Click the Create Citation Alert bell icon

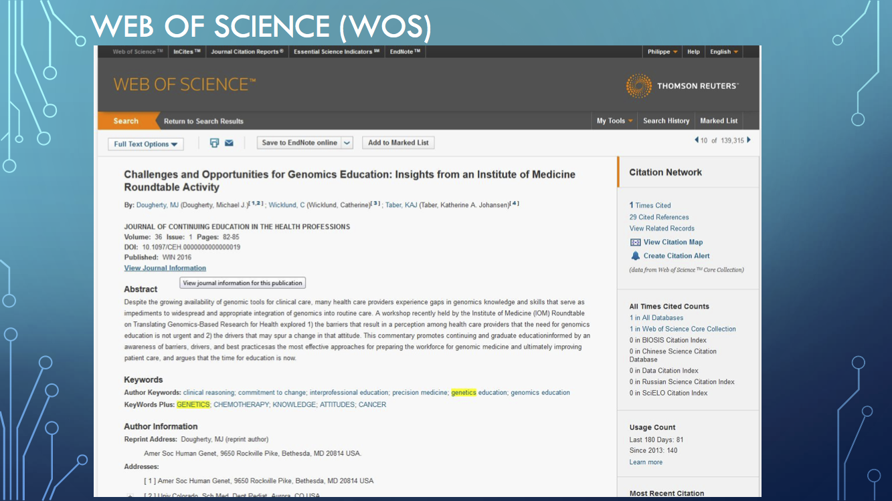click(635, 256)
